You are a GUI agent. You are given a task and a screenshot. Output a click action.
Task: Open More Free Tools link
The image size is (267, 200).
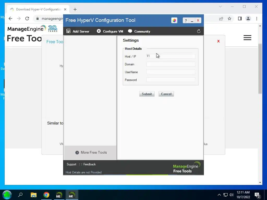(91, 152)
